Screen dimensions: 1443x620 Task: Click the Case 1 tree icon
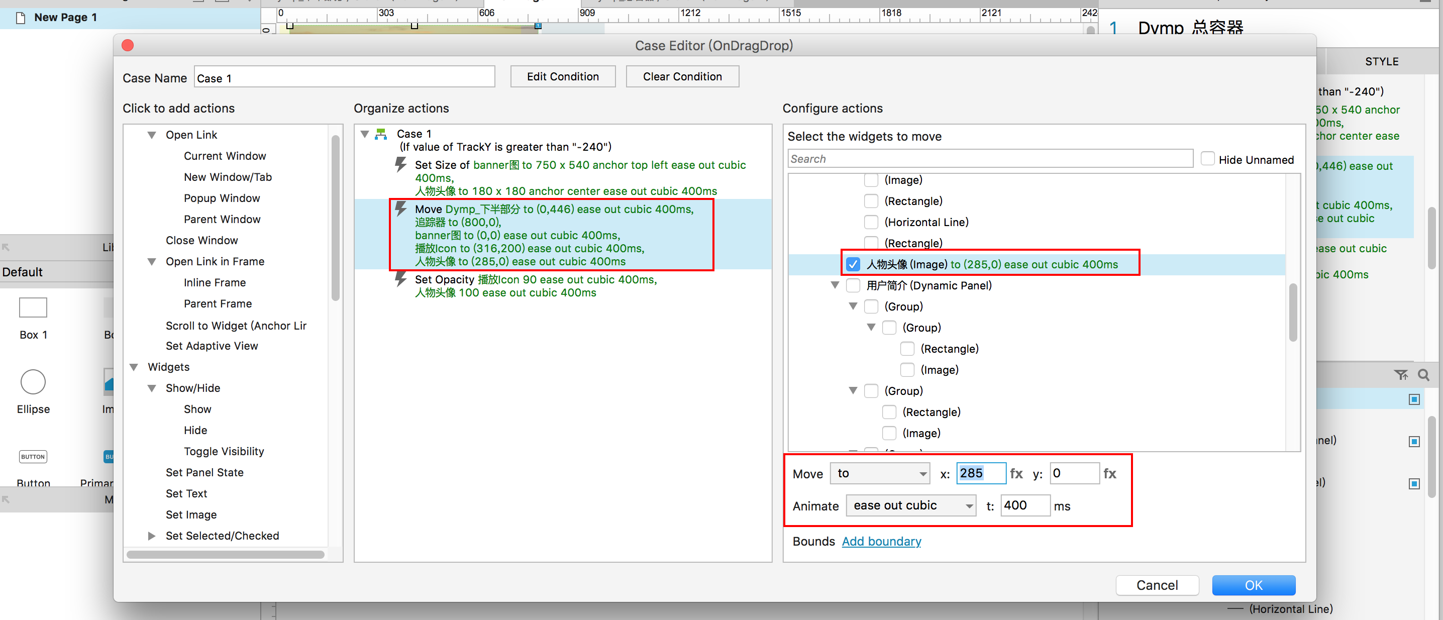(x=381, y=134)
